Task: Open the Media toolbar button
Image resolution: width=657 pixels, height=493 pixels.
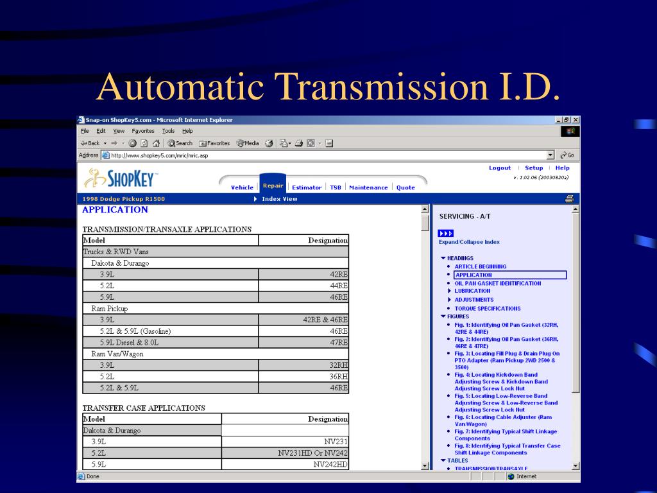Action: (x=248, y=143)
